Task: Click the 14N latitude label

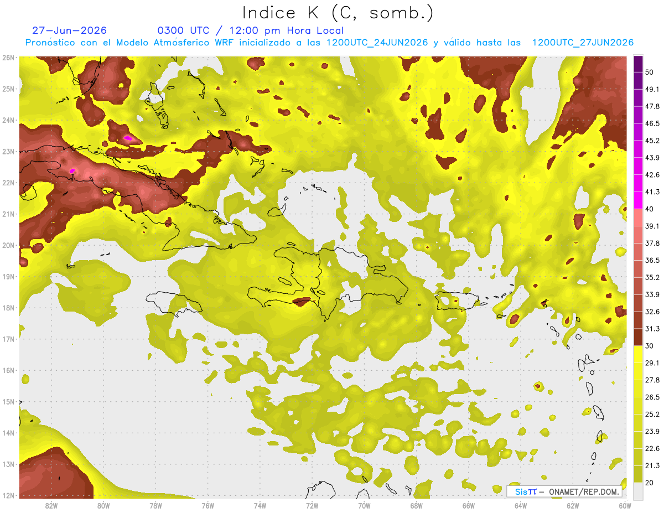Action: (x=8, y=433)
